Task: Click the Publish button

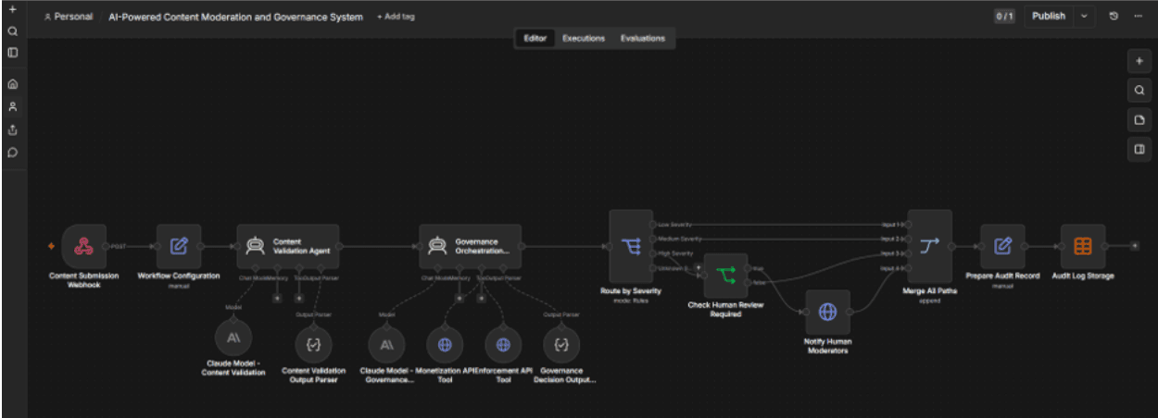Action: 1049,16
